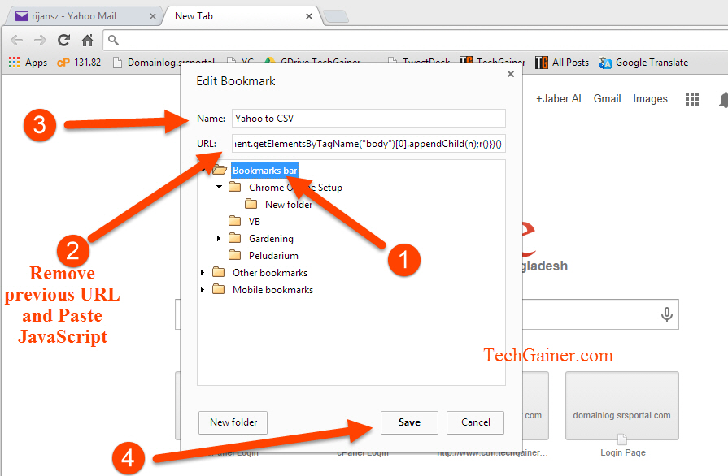Open the GDrive TechGainer bookmark
728x476 pixels.
pos(320,63)
